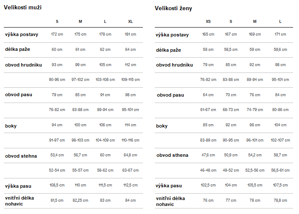Viewport: 299px width, 214px height.
Task: Select the XL column header in men's table
Action: (x=130, y=22)
